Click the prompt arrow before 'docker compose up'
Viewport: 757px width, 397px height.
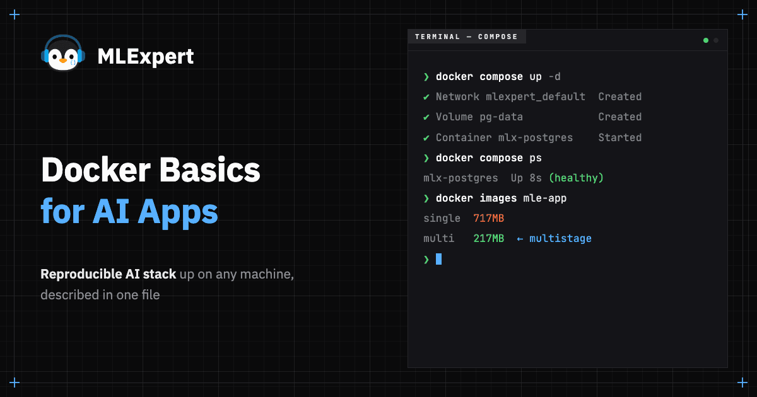[426, 77]
